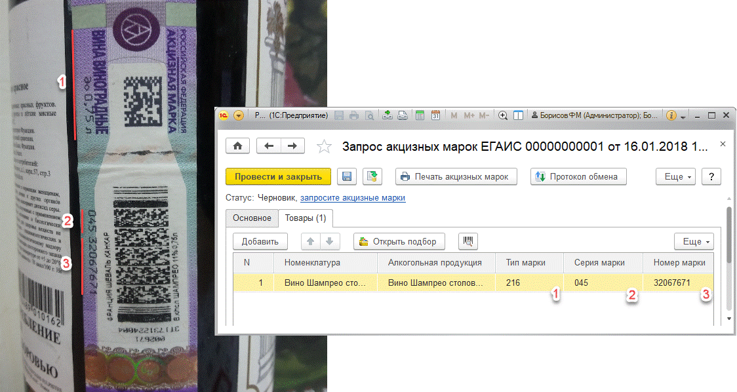Click the row number 1 cell
Viewport: 737px width, 392px height.
click(253, 283)
